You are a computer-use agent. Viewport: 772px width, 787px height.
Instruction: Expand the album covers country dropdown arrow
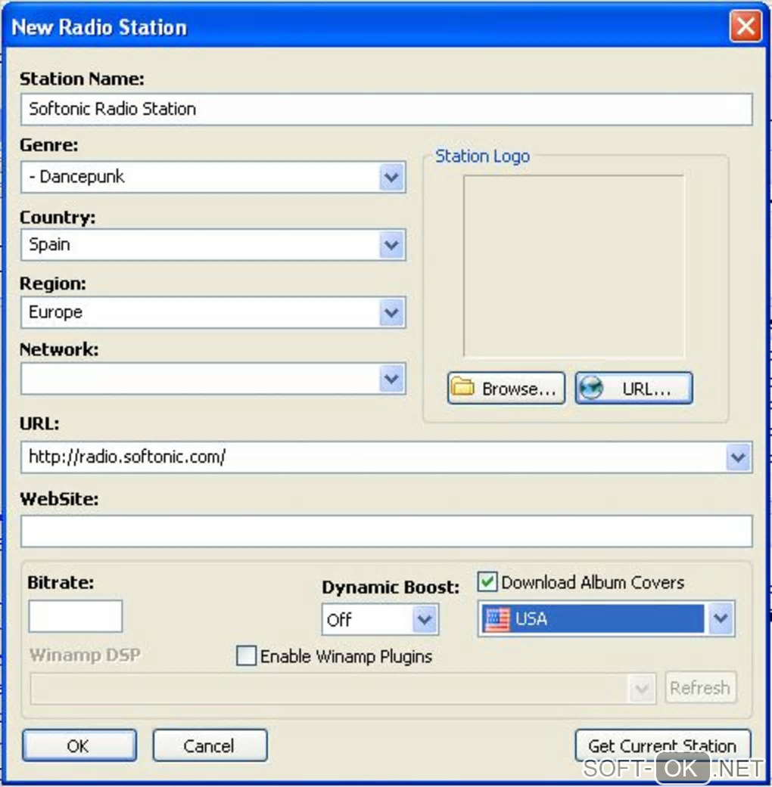(721, 618)
